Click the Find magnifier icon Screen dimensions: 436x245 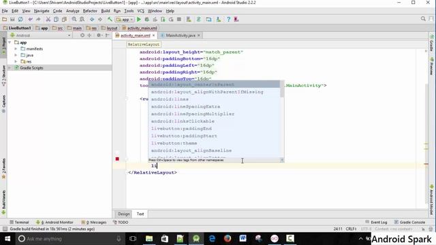pyautogui.click(x=74, y=19)
